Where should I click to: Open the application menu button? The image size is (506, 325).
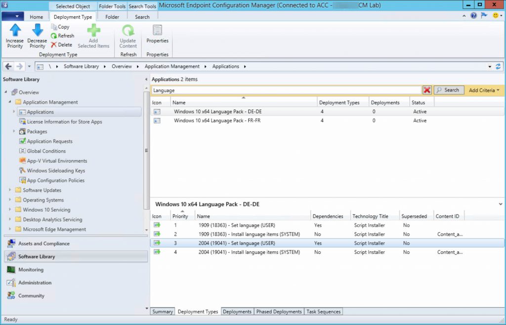[12, 16]
